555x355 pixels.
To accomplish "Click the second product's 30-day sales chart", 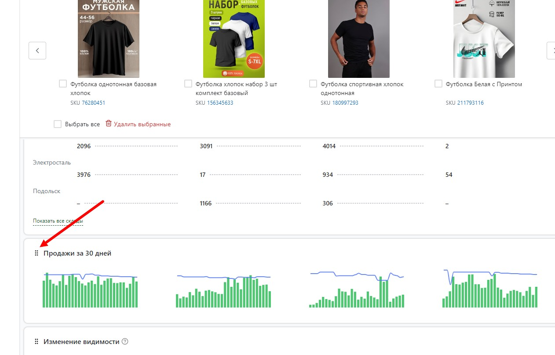I will pos(223,291).
